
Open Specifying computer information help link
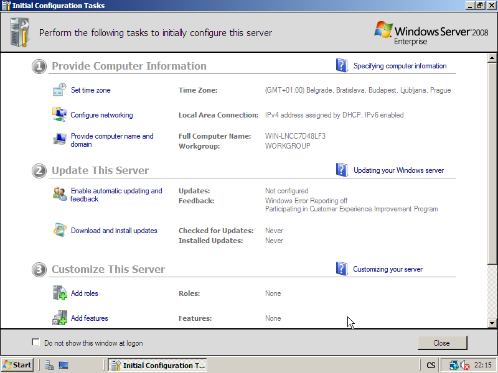(x=400, y=66)
